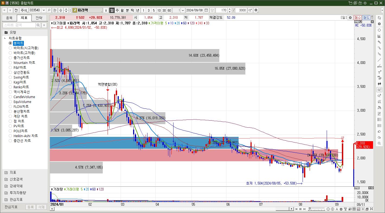Image resolution: width=385 pixels, height=213 pixels.
Task: Expand the 지표 tree section
Action: pos(6,172)
